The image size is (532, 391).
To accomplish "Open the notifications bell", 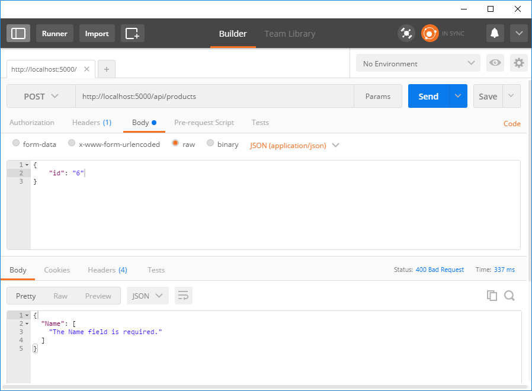I will click(x=495, y=33).
